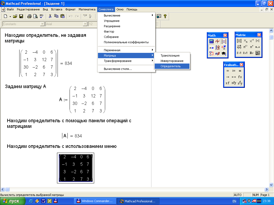Viewport: 274px width, 205px height.
Task: Open the Вид menu
Action: [45, 9]
